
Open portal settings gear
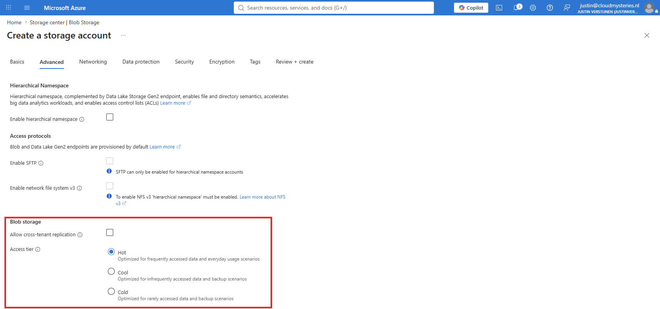pos(533,8)
